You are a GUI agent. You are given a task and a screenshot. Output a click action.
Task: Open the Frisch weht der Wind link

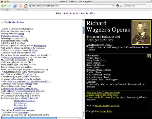(23, 101)
